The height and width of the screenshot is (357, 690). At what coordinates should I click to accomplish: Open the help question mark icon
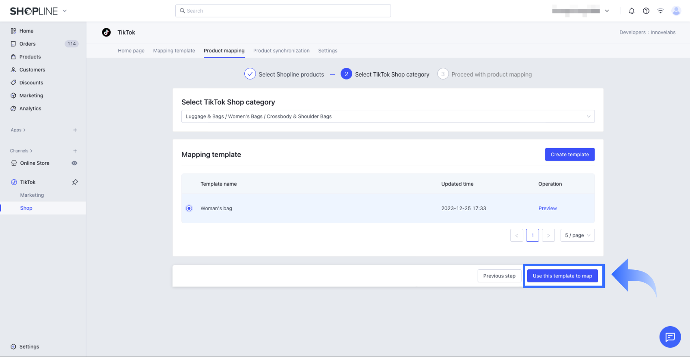tap(646, 11)
